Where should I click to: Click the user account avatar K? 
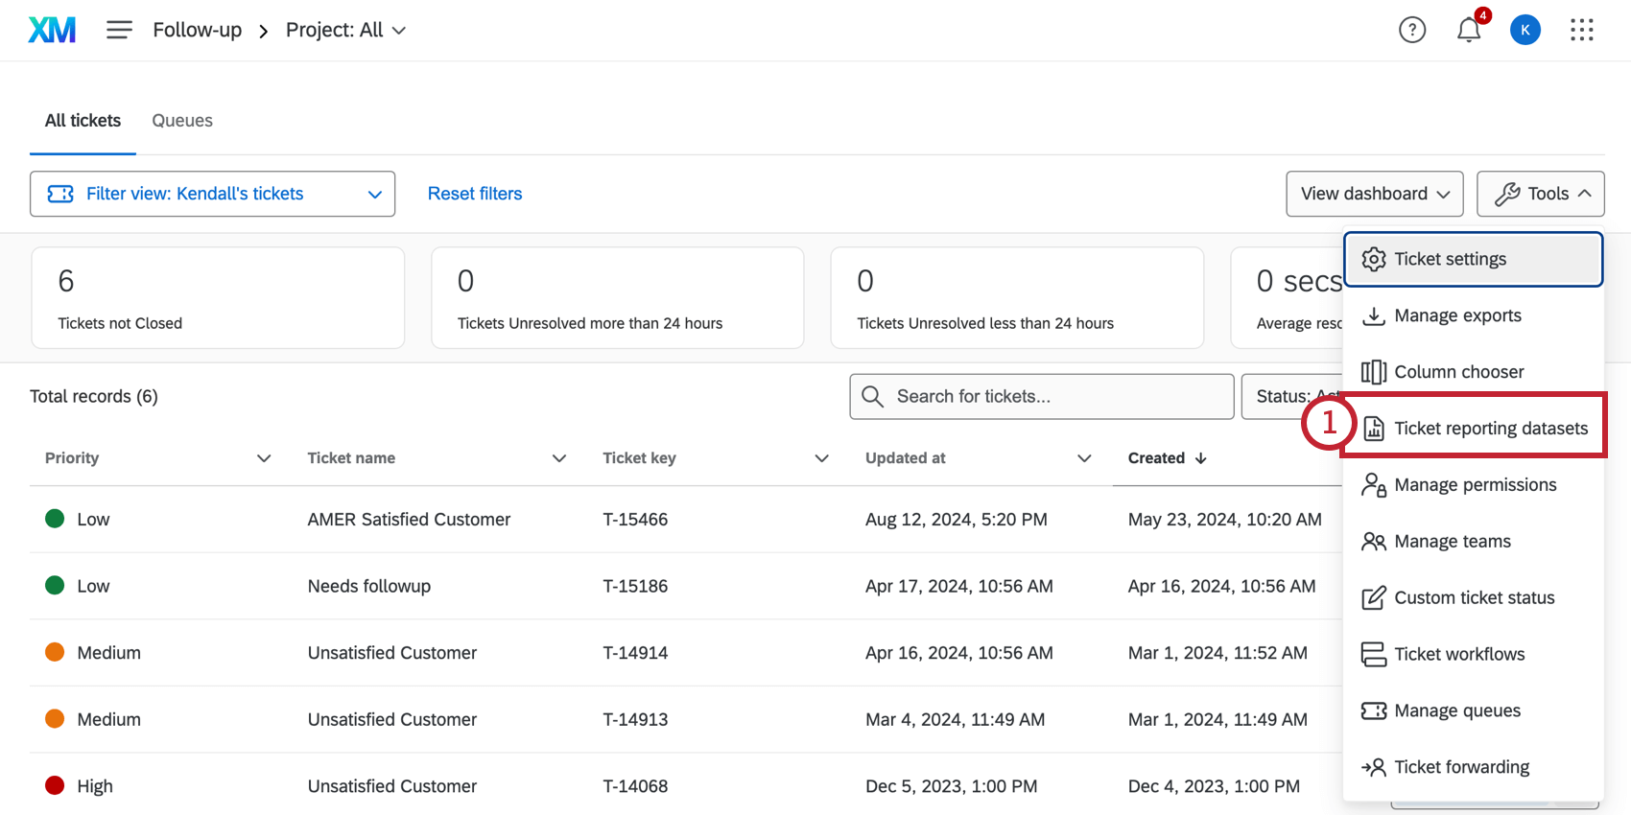(x=1525, y=31)
